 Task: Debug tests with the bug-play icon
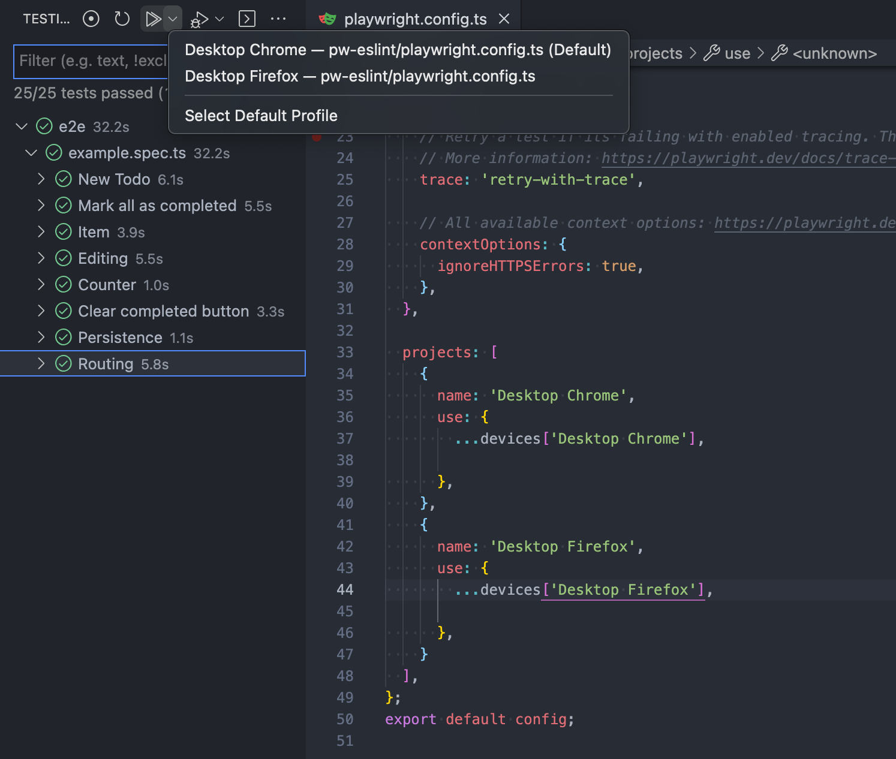pyautogui.click(x=199, y=20)
